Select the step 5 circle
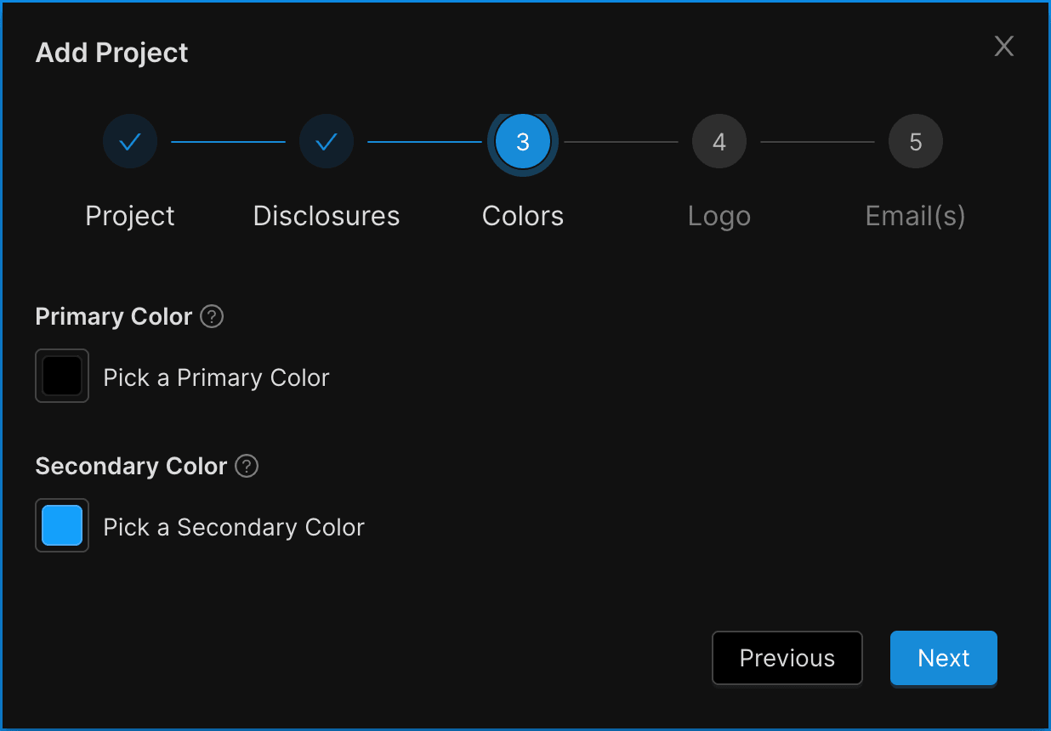This screenshot has width=1051, height=731. [916, 142]
